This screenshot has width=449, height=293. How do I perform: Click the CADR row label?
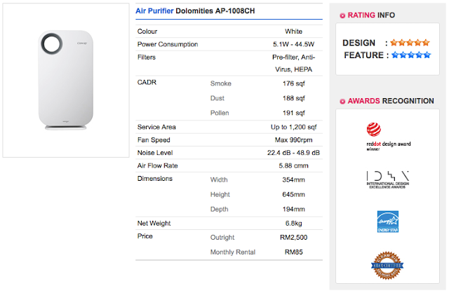147,83
